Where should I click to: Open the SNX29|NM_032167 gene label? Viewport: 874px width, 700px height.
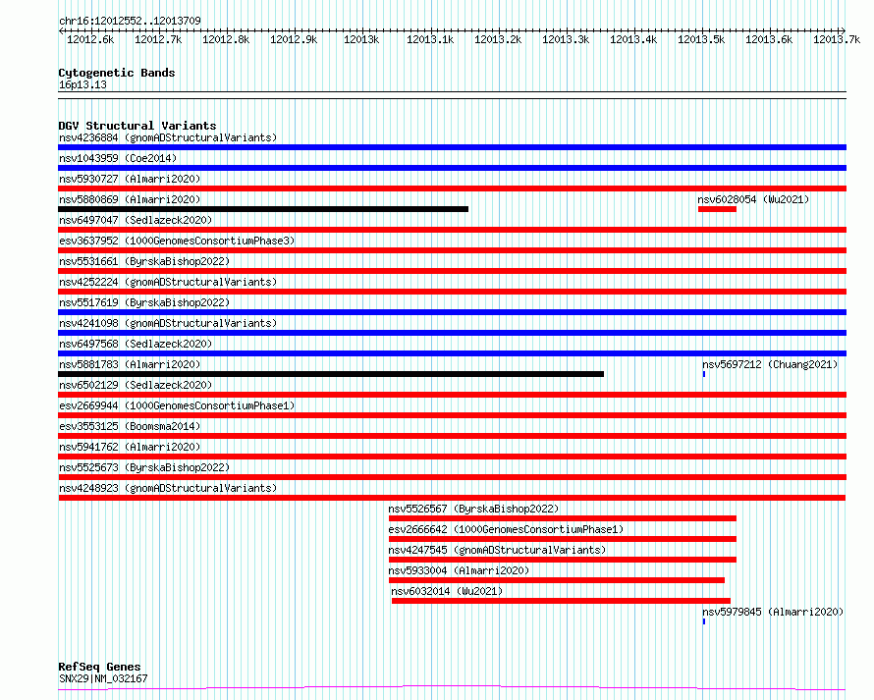pos(103,678)
